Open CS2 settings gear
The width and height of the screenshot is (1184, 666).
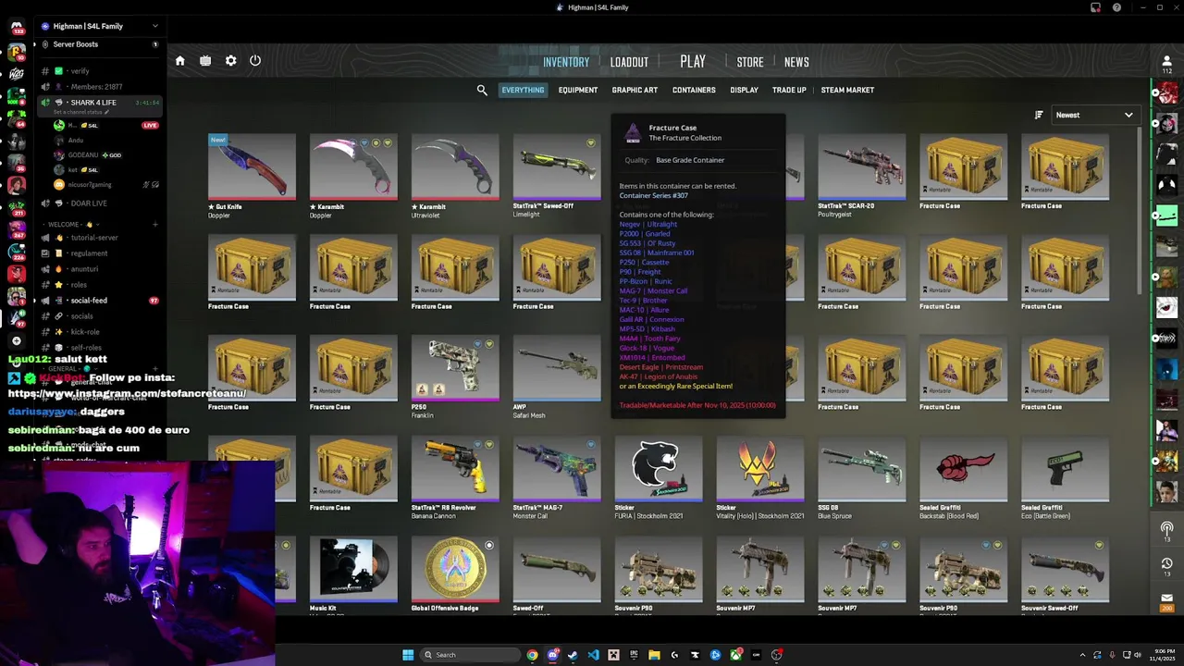[230, 61]
